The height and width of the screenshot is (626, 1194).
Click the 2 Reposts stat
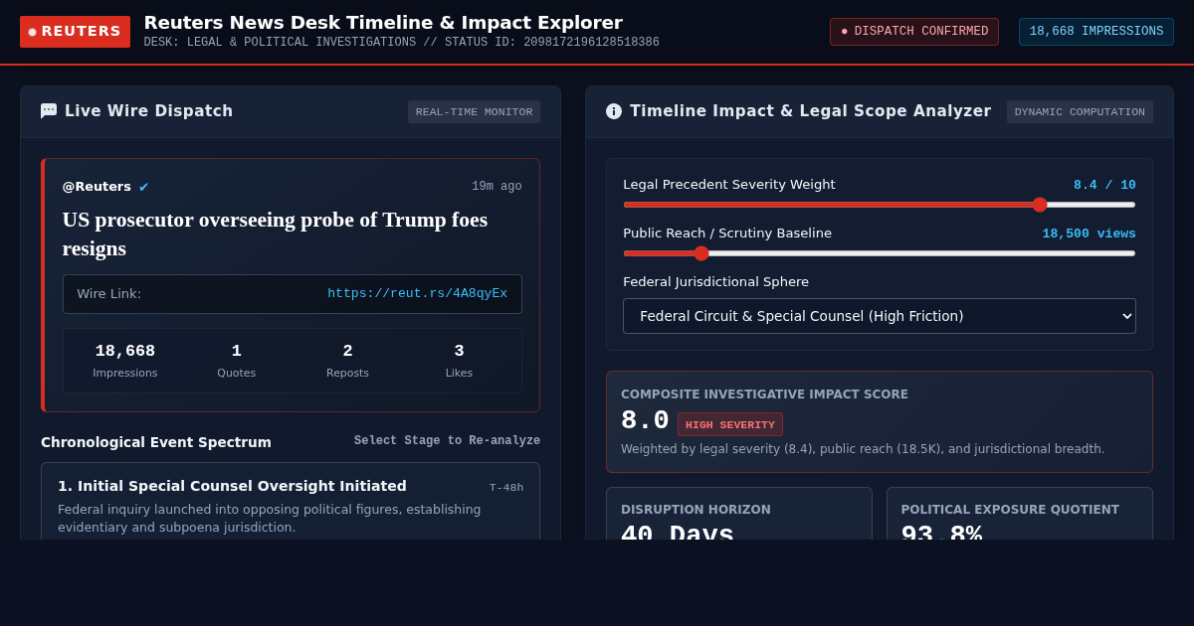tap(347, 361)
